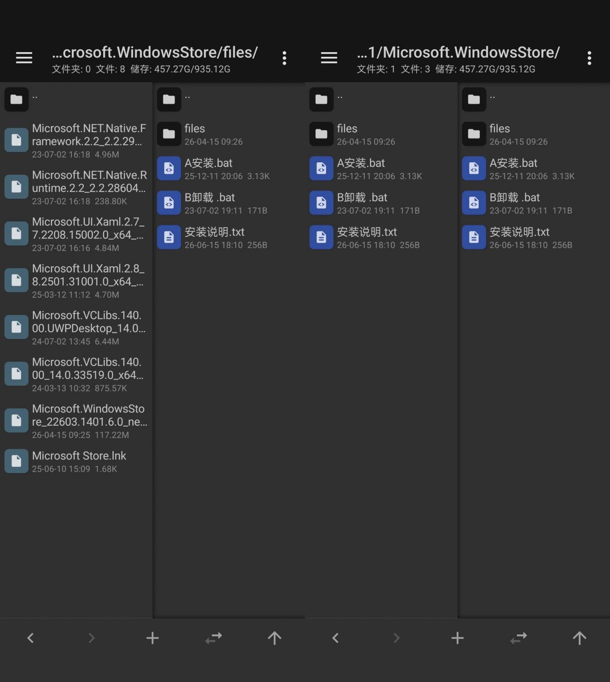Open B卸载 .bat in 1/Microsoft.WindowsStore/ window left pane
The width and height of the screenshot is (610, 682).
point(381,203)
